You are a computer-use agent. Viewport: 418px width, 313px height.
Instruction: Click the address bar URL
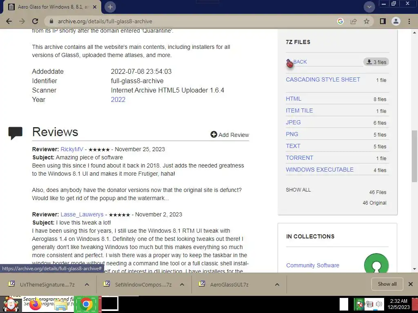point(105,21)
